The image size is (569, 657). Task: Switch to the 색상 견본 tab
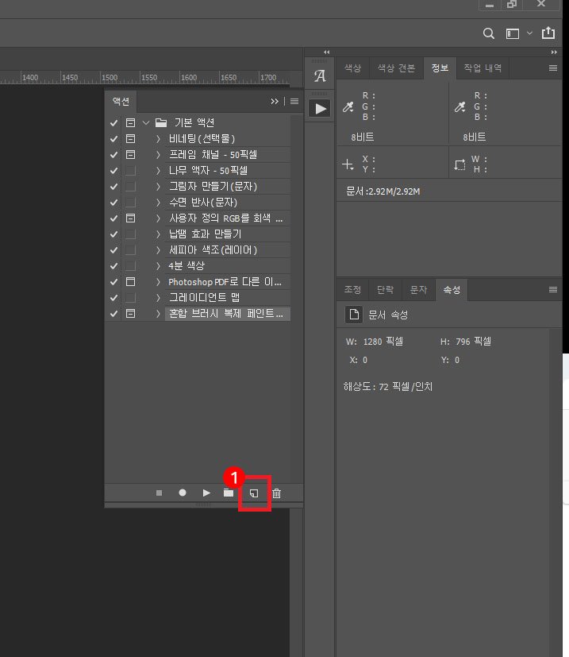pos(395,68)
